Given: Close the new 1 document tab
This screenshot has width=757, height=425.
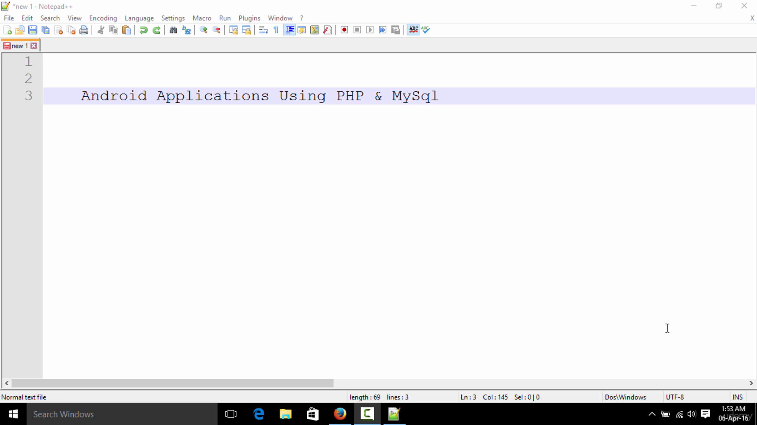Looking at the screenshot, I should pyautogui.click(x=34, y=45).
